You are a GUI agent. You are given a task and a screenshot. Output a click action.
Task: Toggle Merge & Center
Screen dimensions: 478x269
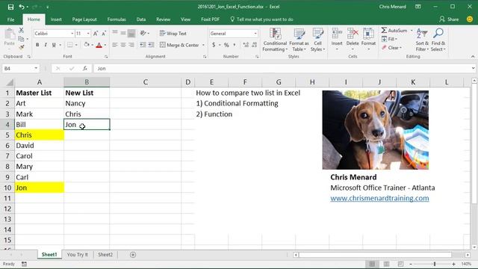tap(179, 45)
